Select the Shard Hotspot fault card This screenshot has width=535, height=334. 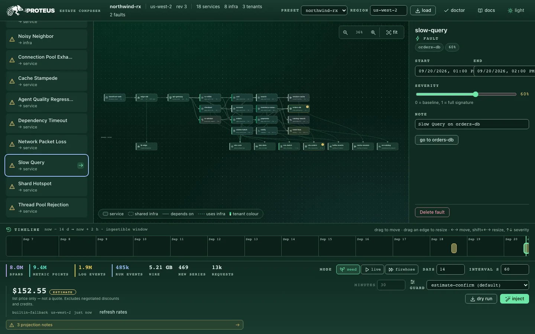46,187
